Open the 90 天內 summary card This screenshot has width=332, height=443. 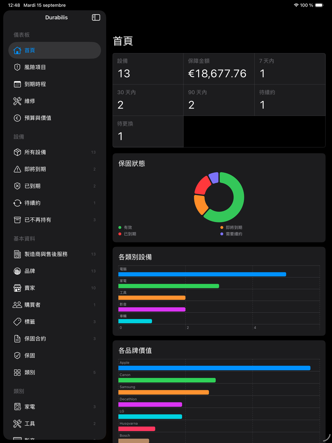[219, 100]
